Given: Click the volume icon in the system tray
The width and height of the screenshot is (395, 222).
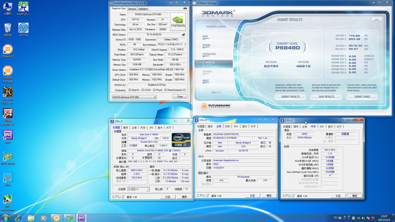Looking at the screenshot, I should click(363, 218).
